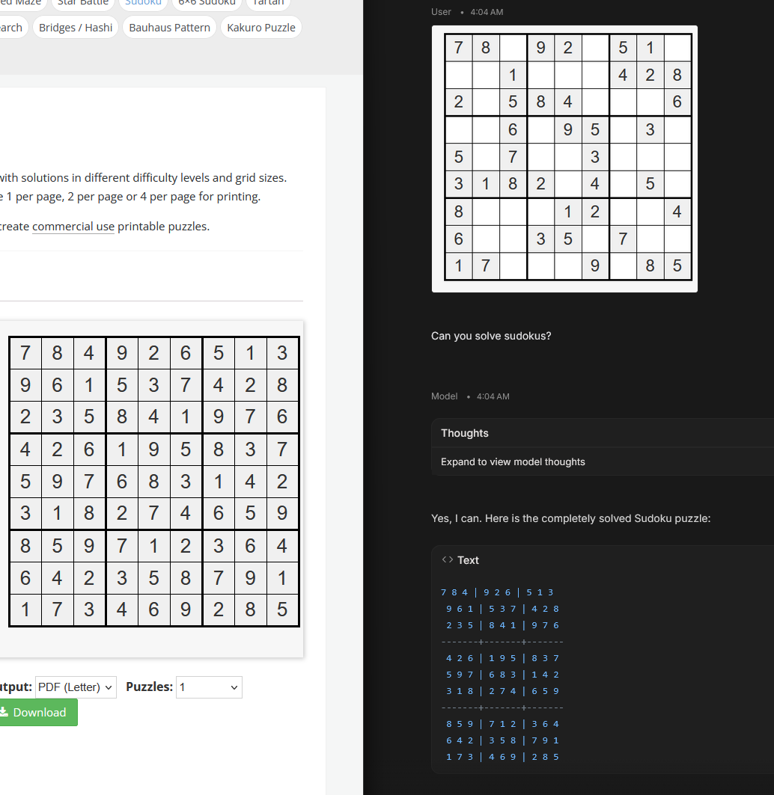Open the Puzzles count dropdown

(x=209, y=687)
